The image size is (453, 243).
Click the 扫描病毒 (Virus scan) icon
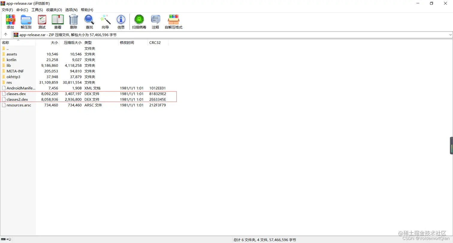point(139,20)
